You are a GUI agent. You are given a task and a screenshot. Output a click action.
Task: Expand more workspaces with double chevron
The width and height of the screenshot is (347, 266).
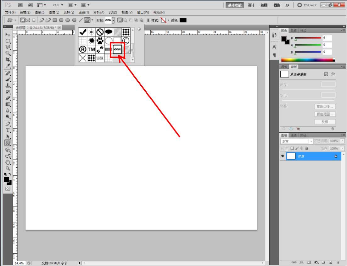tap(287, 5)
